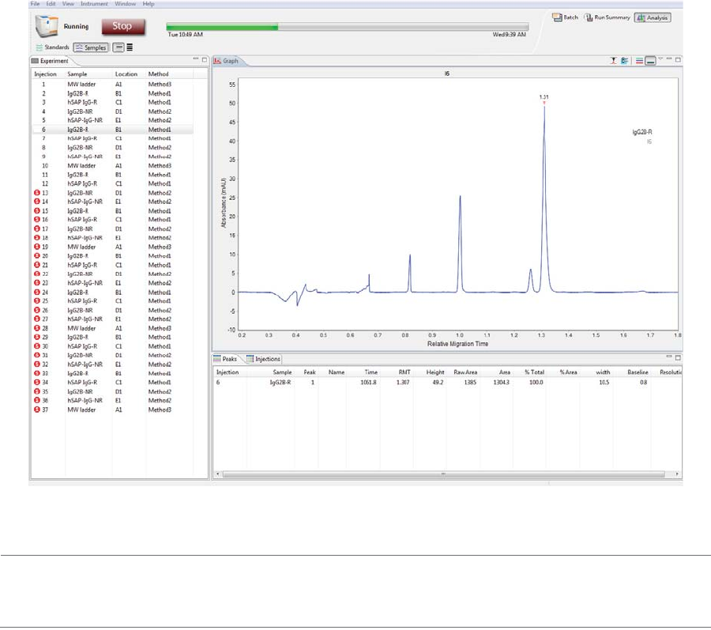This screenshot has height=630, width=711.
Task: Open the Help menu
Action: [x=149, y=4]
